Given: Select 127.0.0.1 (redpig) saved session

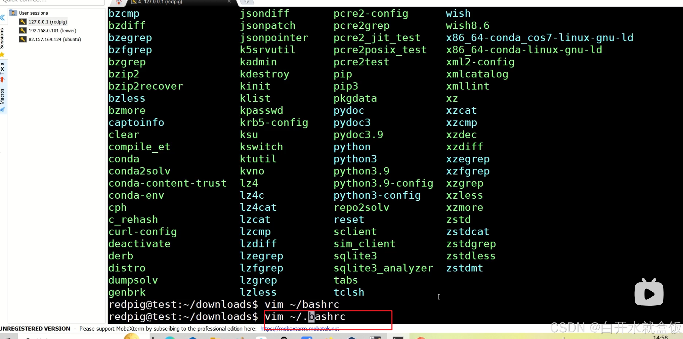Looking at the screenshot, I should click(x=48, y=22).
